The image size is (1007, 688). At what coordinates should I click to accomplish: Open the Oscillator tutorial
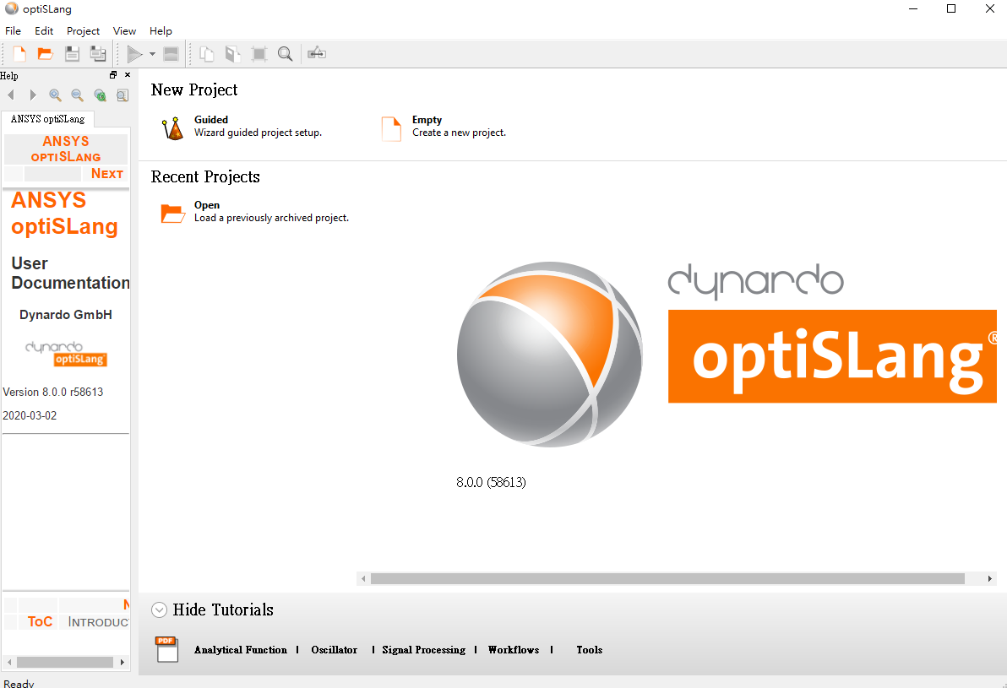334,649
